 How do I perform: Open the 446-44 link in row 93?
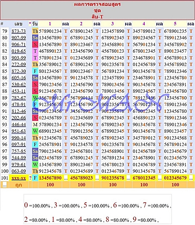coord(19,125)
